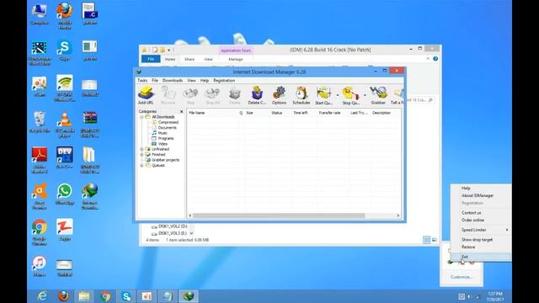Open the Scheduler clock icon

click(302, 95)
